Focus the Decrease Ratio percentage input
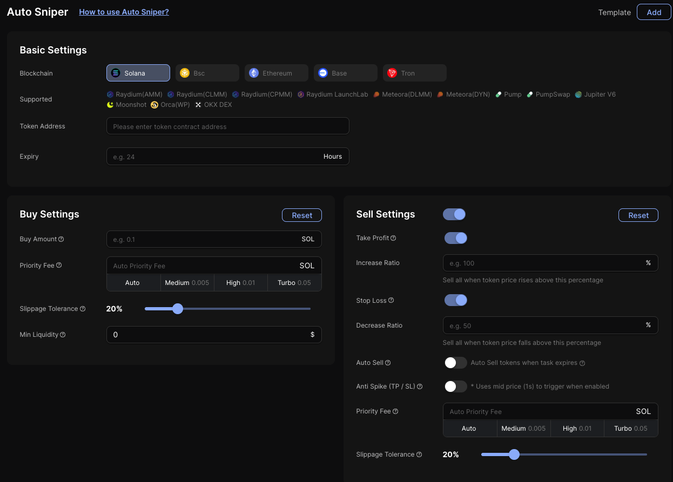 550,325
